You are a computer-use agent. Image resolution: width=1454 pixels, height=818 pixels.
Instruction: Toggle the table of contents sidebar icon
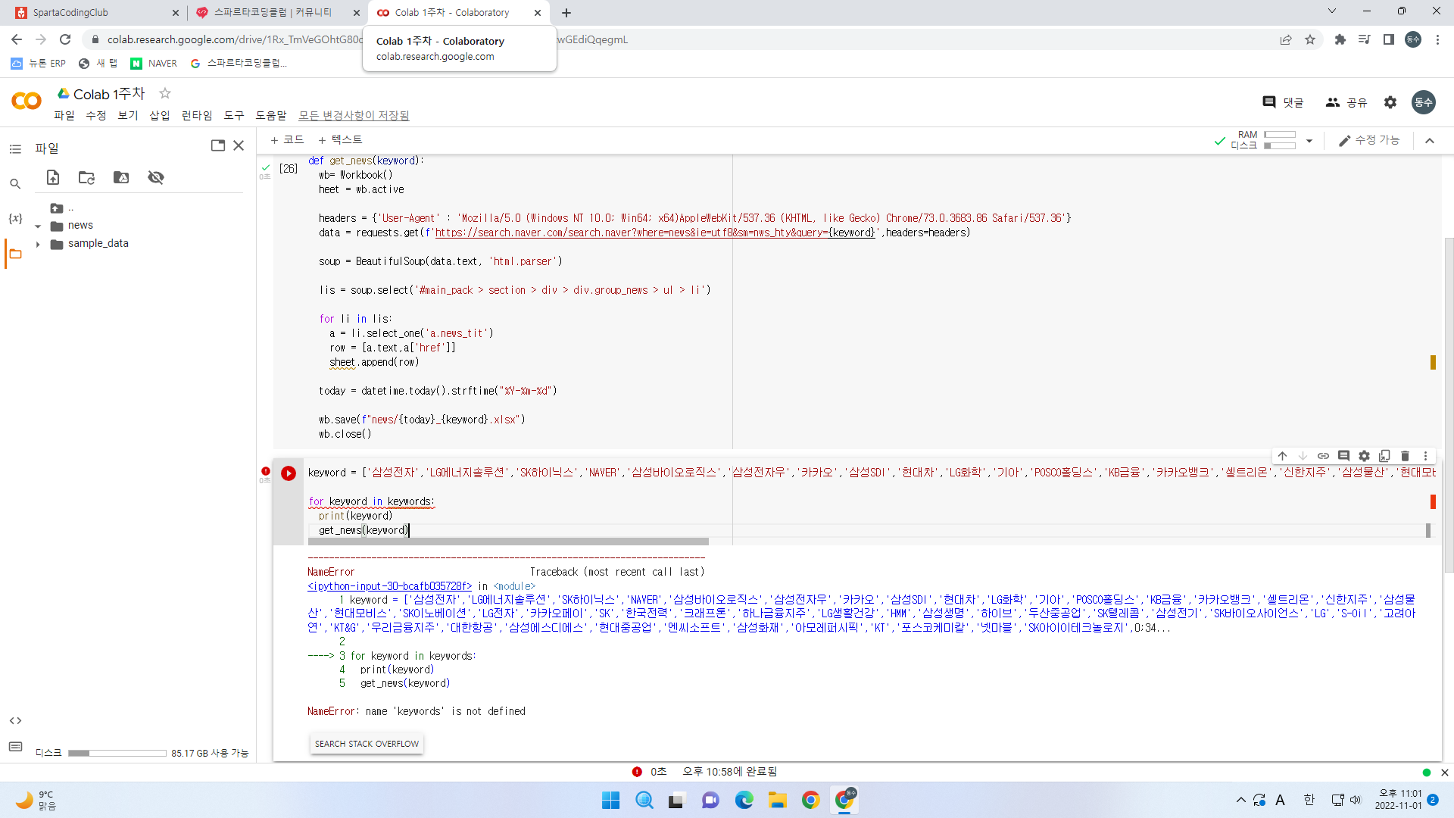point(15,149)
